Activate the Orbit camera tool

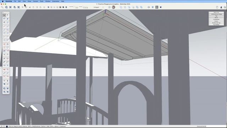click(x=4, y=70)
